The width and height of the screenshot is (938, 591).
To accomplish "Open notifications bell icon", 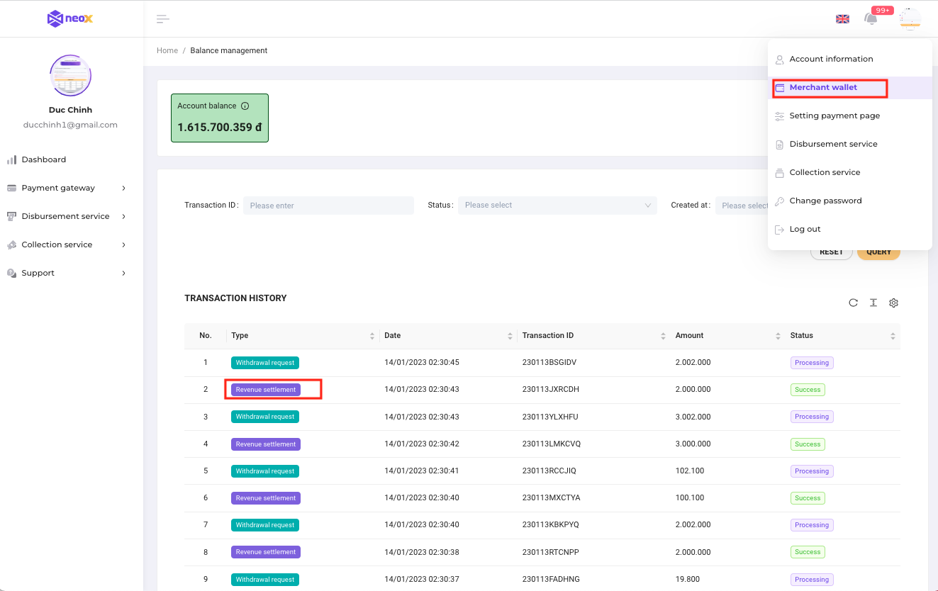I will pyautogui.click(x=871, y=19).
